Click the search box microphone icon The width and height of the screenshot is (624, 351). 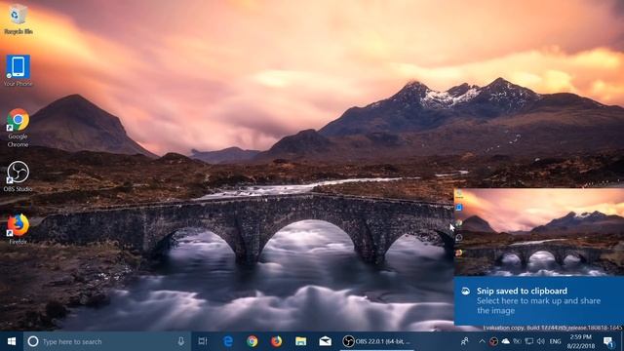pos(180,341)
